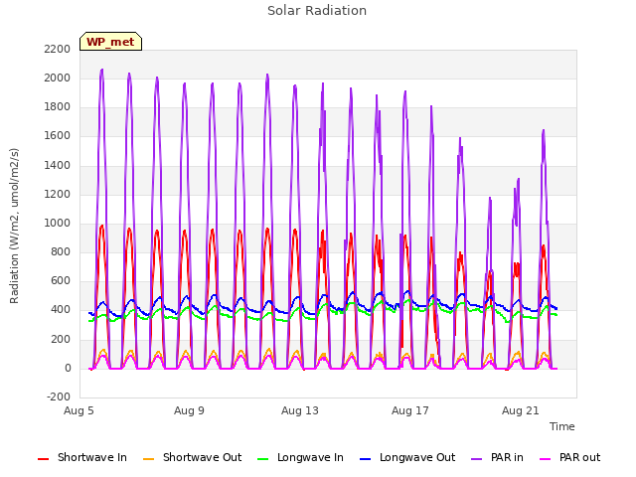Screen dimensions: 636x477
Task: Click the red Shortwave In legend swatch
Action: pyautogui.click(x=43, y=459)
